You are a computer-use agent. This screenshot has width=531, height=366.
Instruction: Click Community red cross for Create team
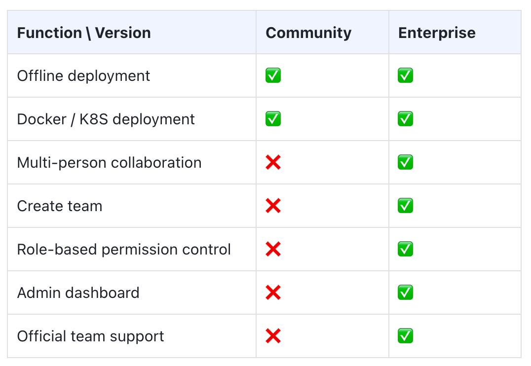273,206
